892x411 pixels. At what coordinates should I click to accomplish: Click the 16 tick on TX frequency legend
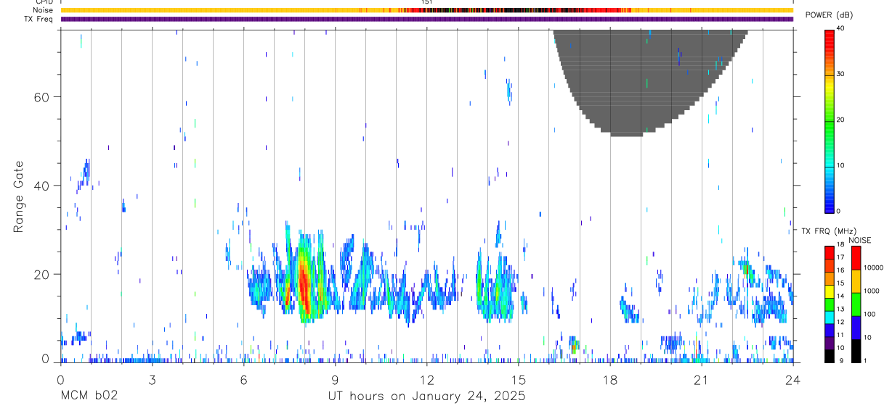840,272
